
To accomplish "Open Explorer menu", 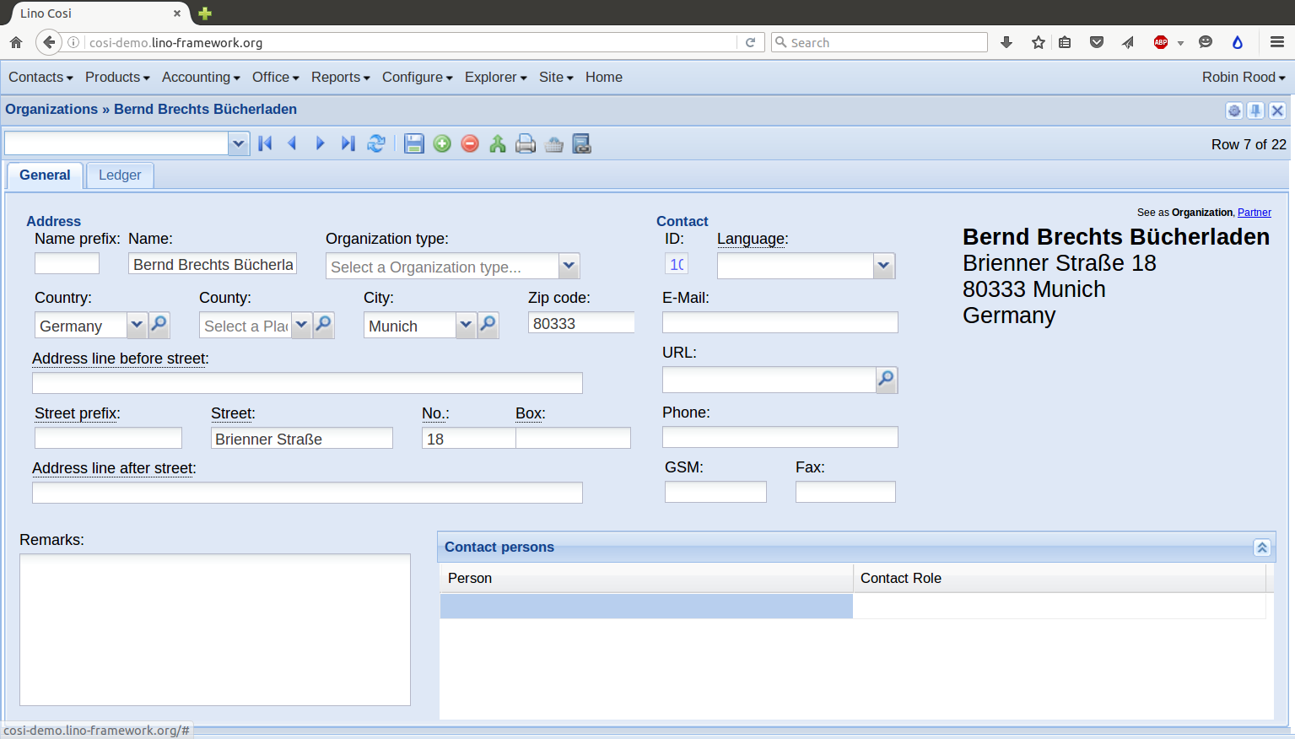I will click(496, 77).
